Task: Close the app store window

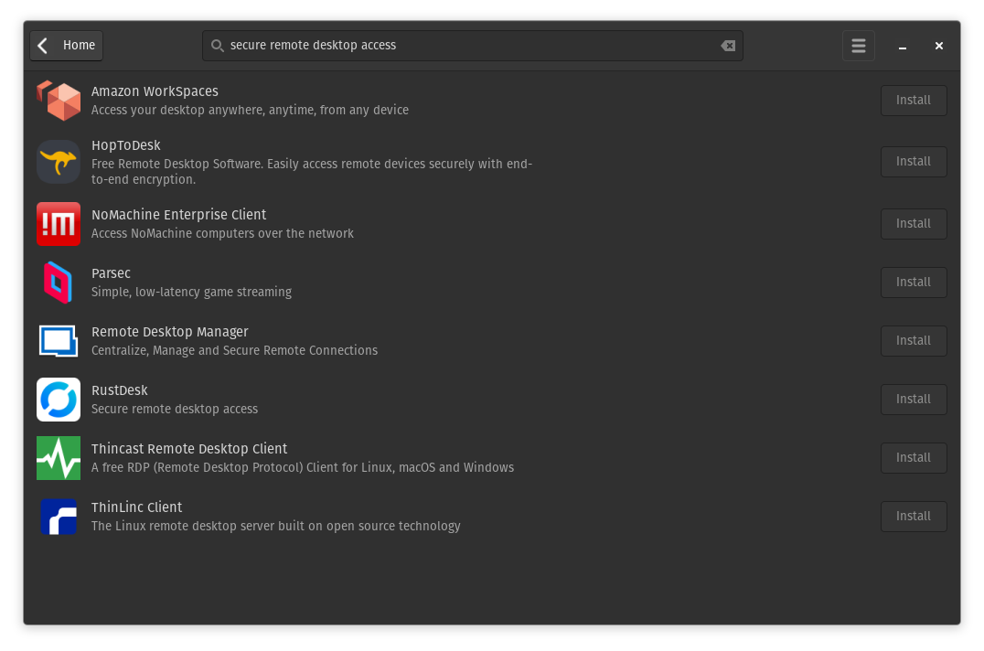Action: click(939, 46)
